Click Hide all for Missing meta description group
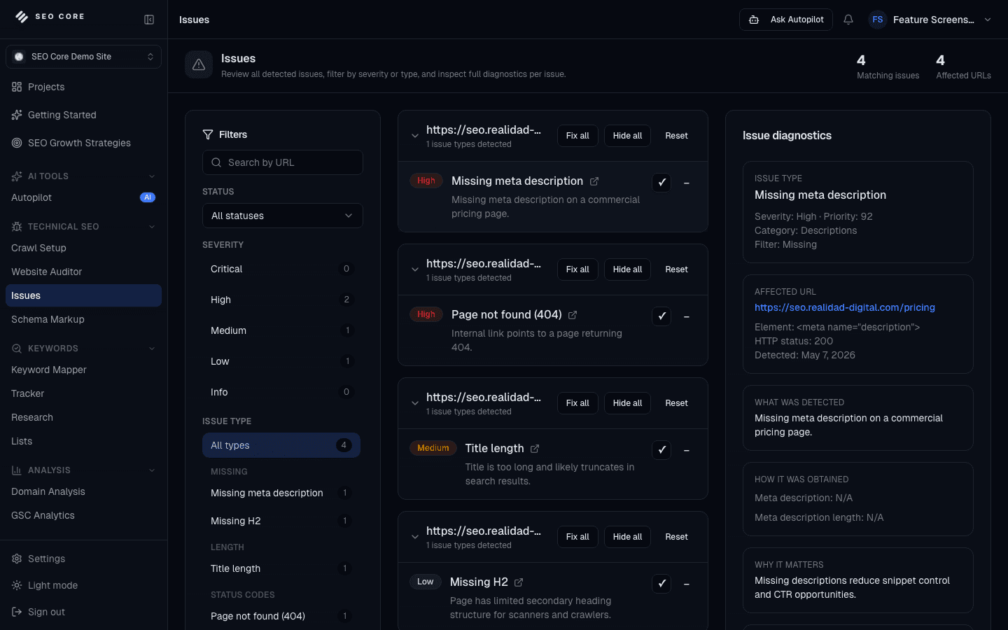 (x=627, y=136)
